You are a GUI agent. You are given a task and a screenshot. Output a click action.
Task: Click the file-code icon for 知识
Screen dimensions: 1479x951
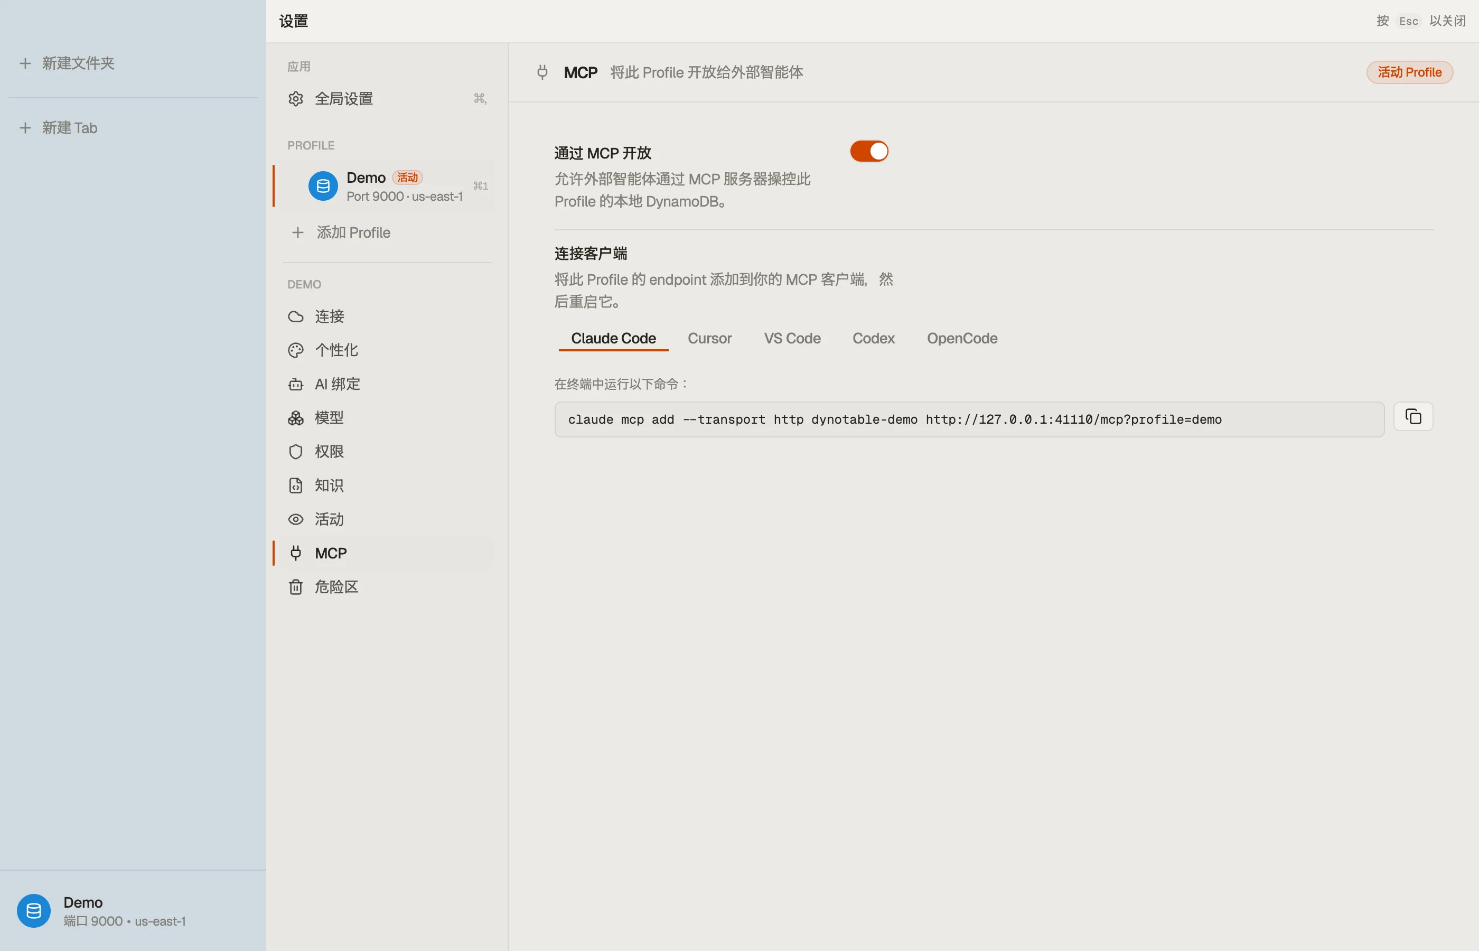click(296, 486)
